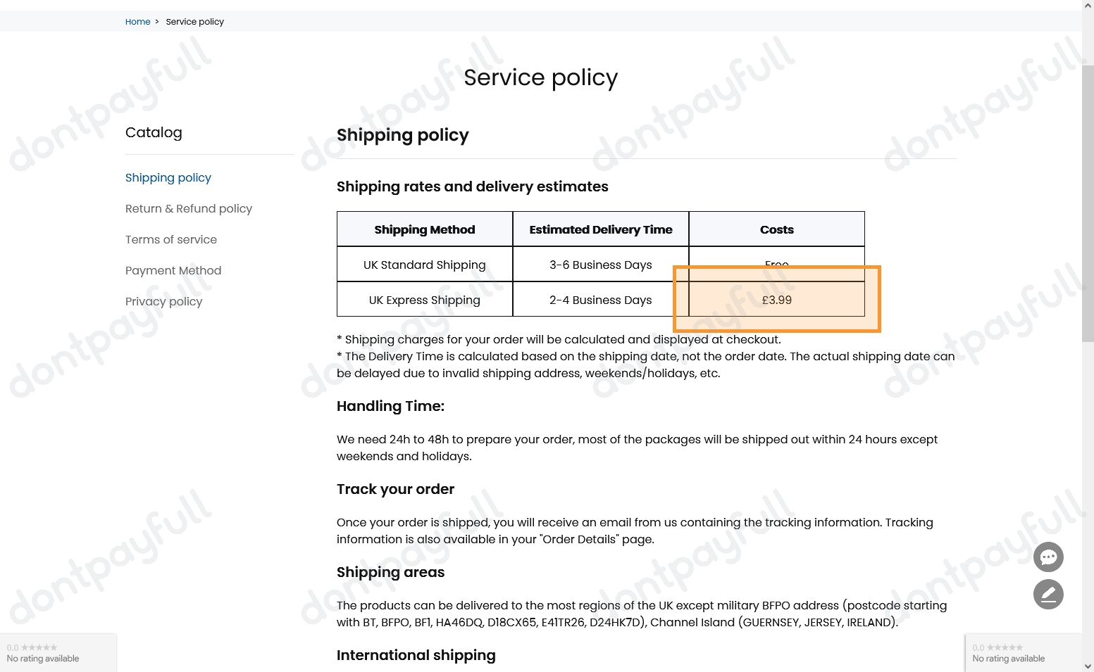Select Shipping policy in the Catalog sidebar
The width and height of the screenshot is (1094, 672).
coord(168,177)
